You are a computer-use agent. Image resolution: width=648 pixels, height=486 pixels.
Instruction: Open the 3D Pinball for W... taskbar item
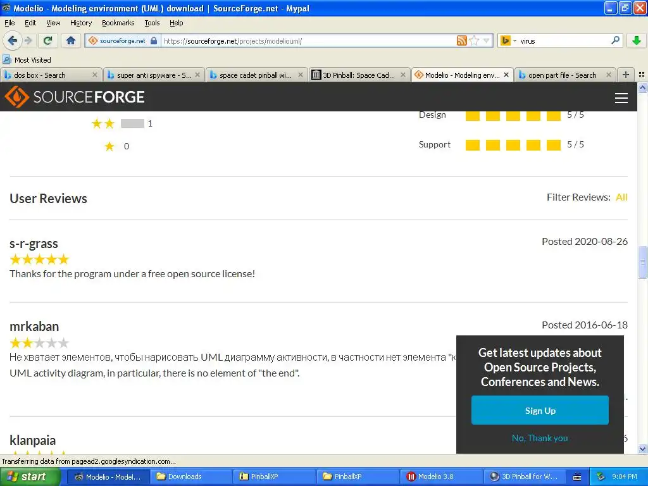(x=525, y=477)
